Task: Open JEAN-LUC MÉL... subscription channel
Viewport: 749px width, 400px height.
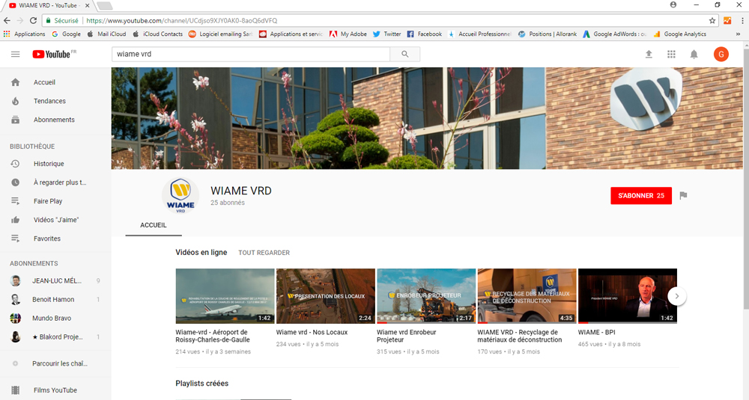Action: tap(55, 281)
